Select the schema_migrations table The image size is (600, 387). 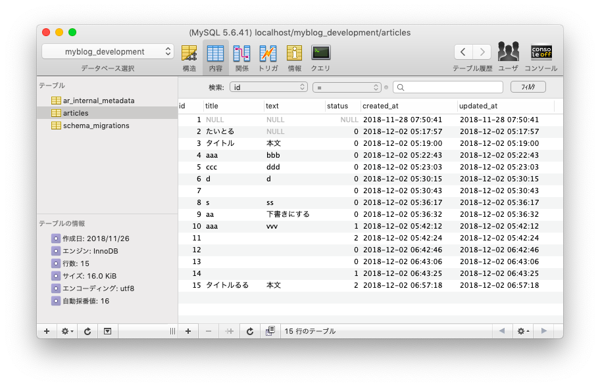pyautogui.click(x=107, y=125)
